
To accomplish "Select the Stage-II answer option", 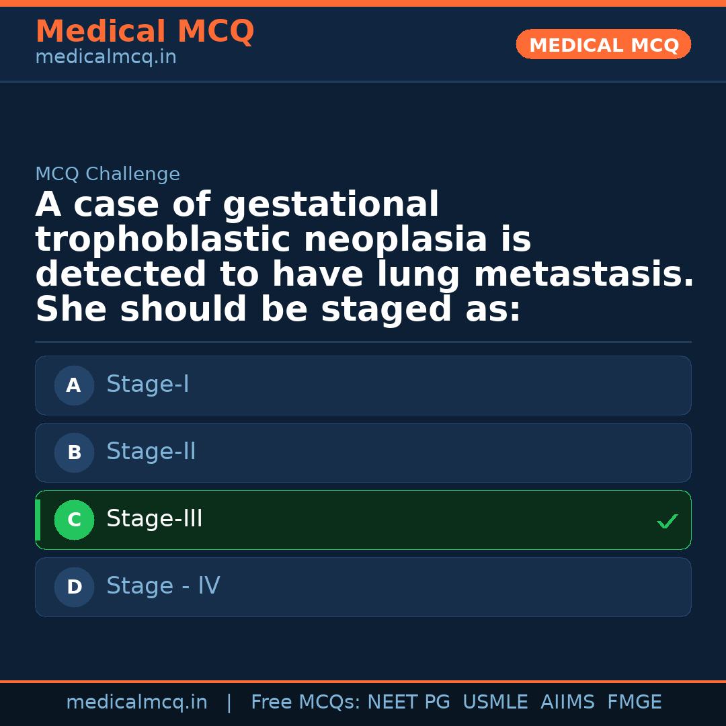I will (x=363, y=452).
